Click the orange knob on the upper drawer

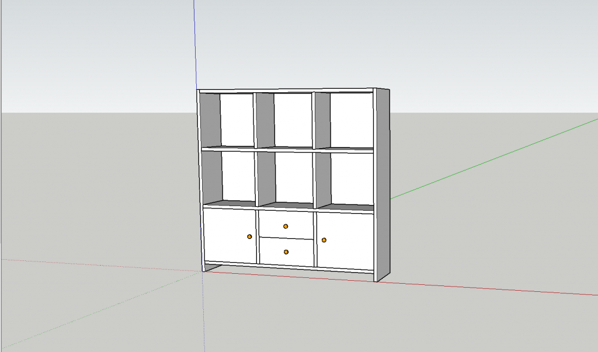tap(286, 226)
